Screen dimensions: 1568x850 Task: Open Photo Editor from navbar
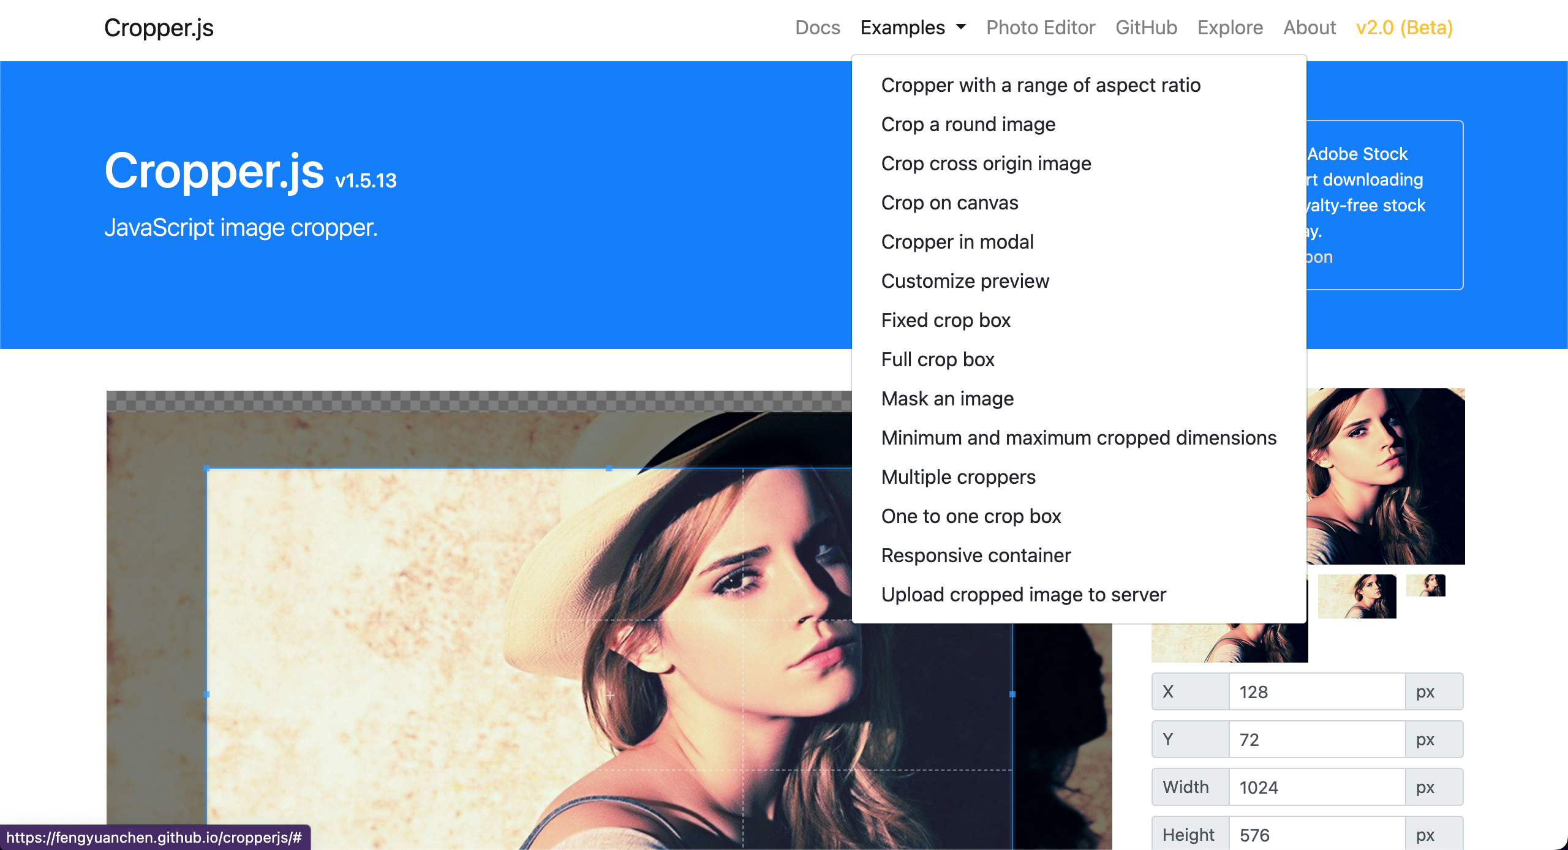coord(1040,28)
